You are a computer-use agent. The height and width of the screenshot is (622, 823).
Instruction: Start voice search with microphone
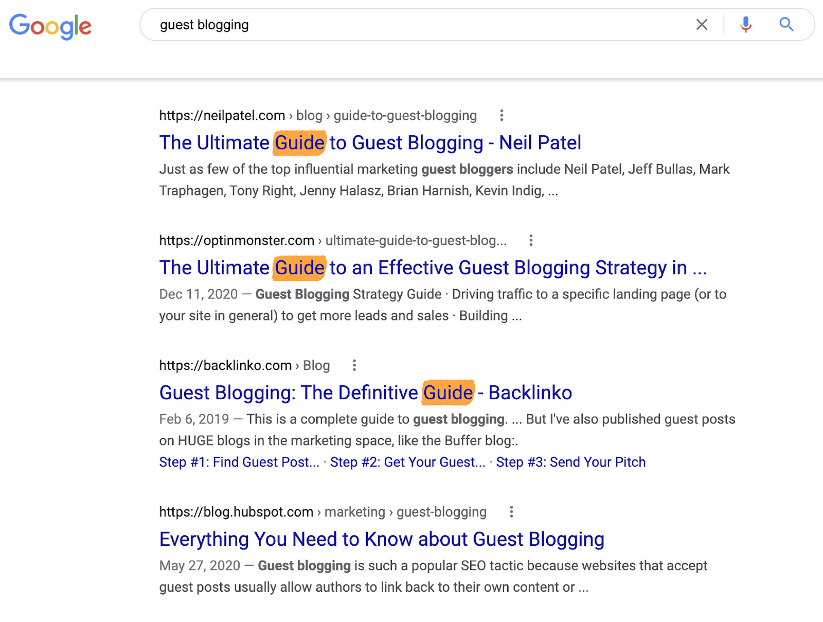click(x=745, y=25)
